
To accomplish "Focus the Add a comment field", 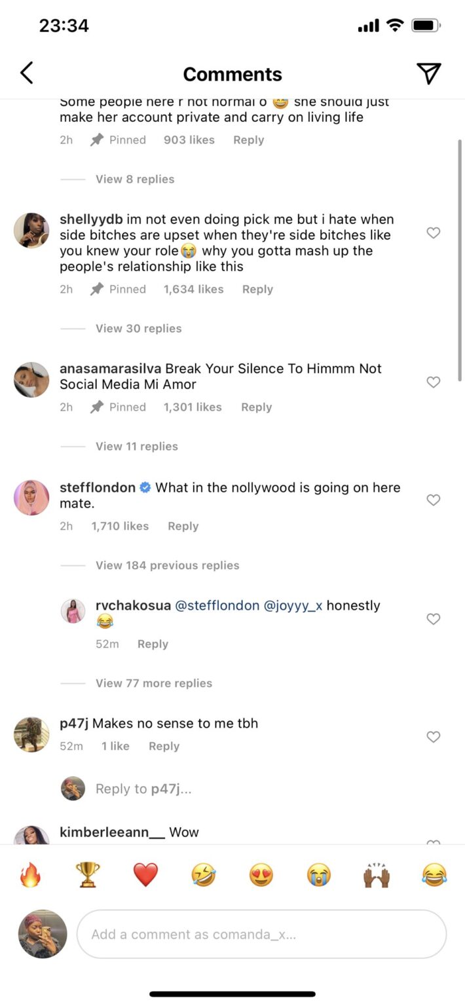I will coord(261,934).
